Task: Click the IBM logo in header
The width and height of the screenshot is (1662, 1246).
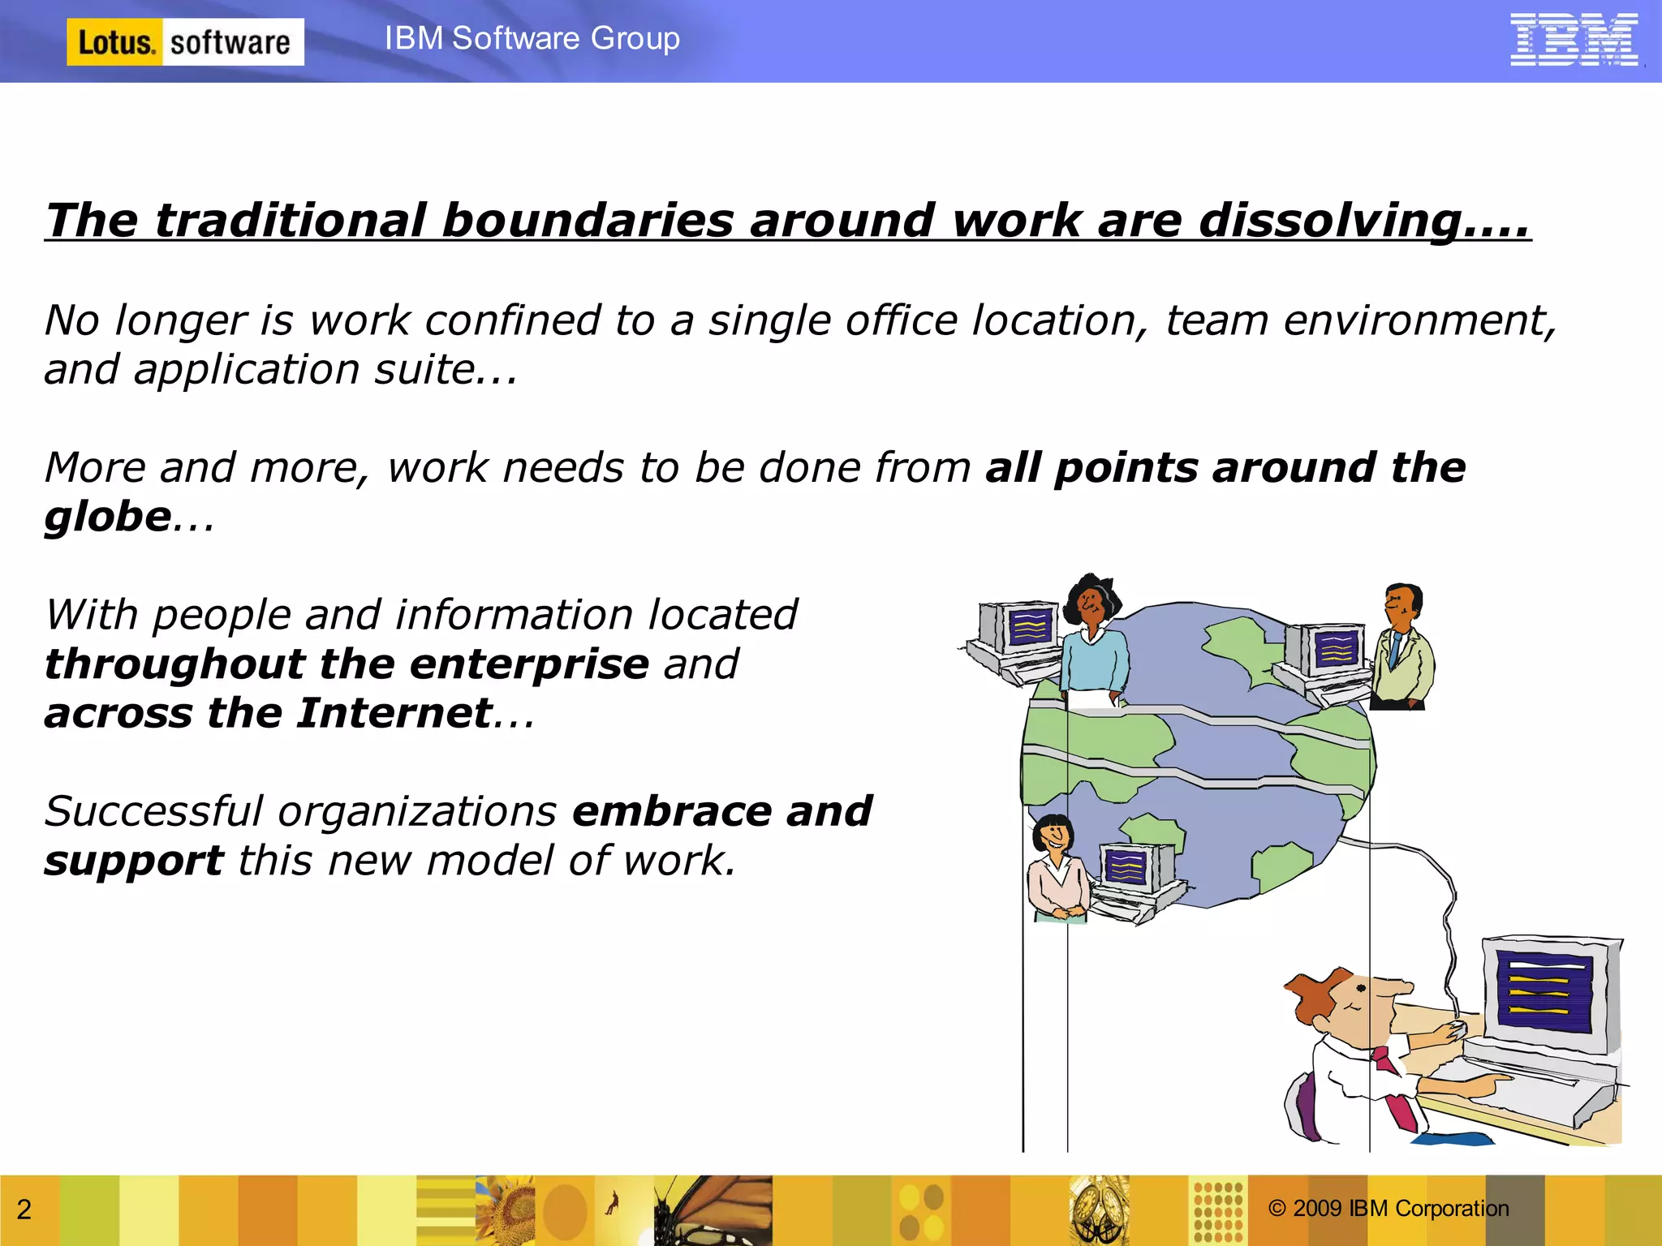Action: click(1573, 39)
